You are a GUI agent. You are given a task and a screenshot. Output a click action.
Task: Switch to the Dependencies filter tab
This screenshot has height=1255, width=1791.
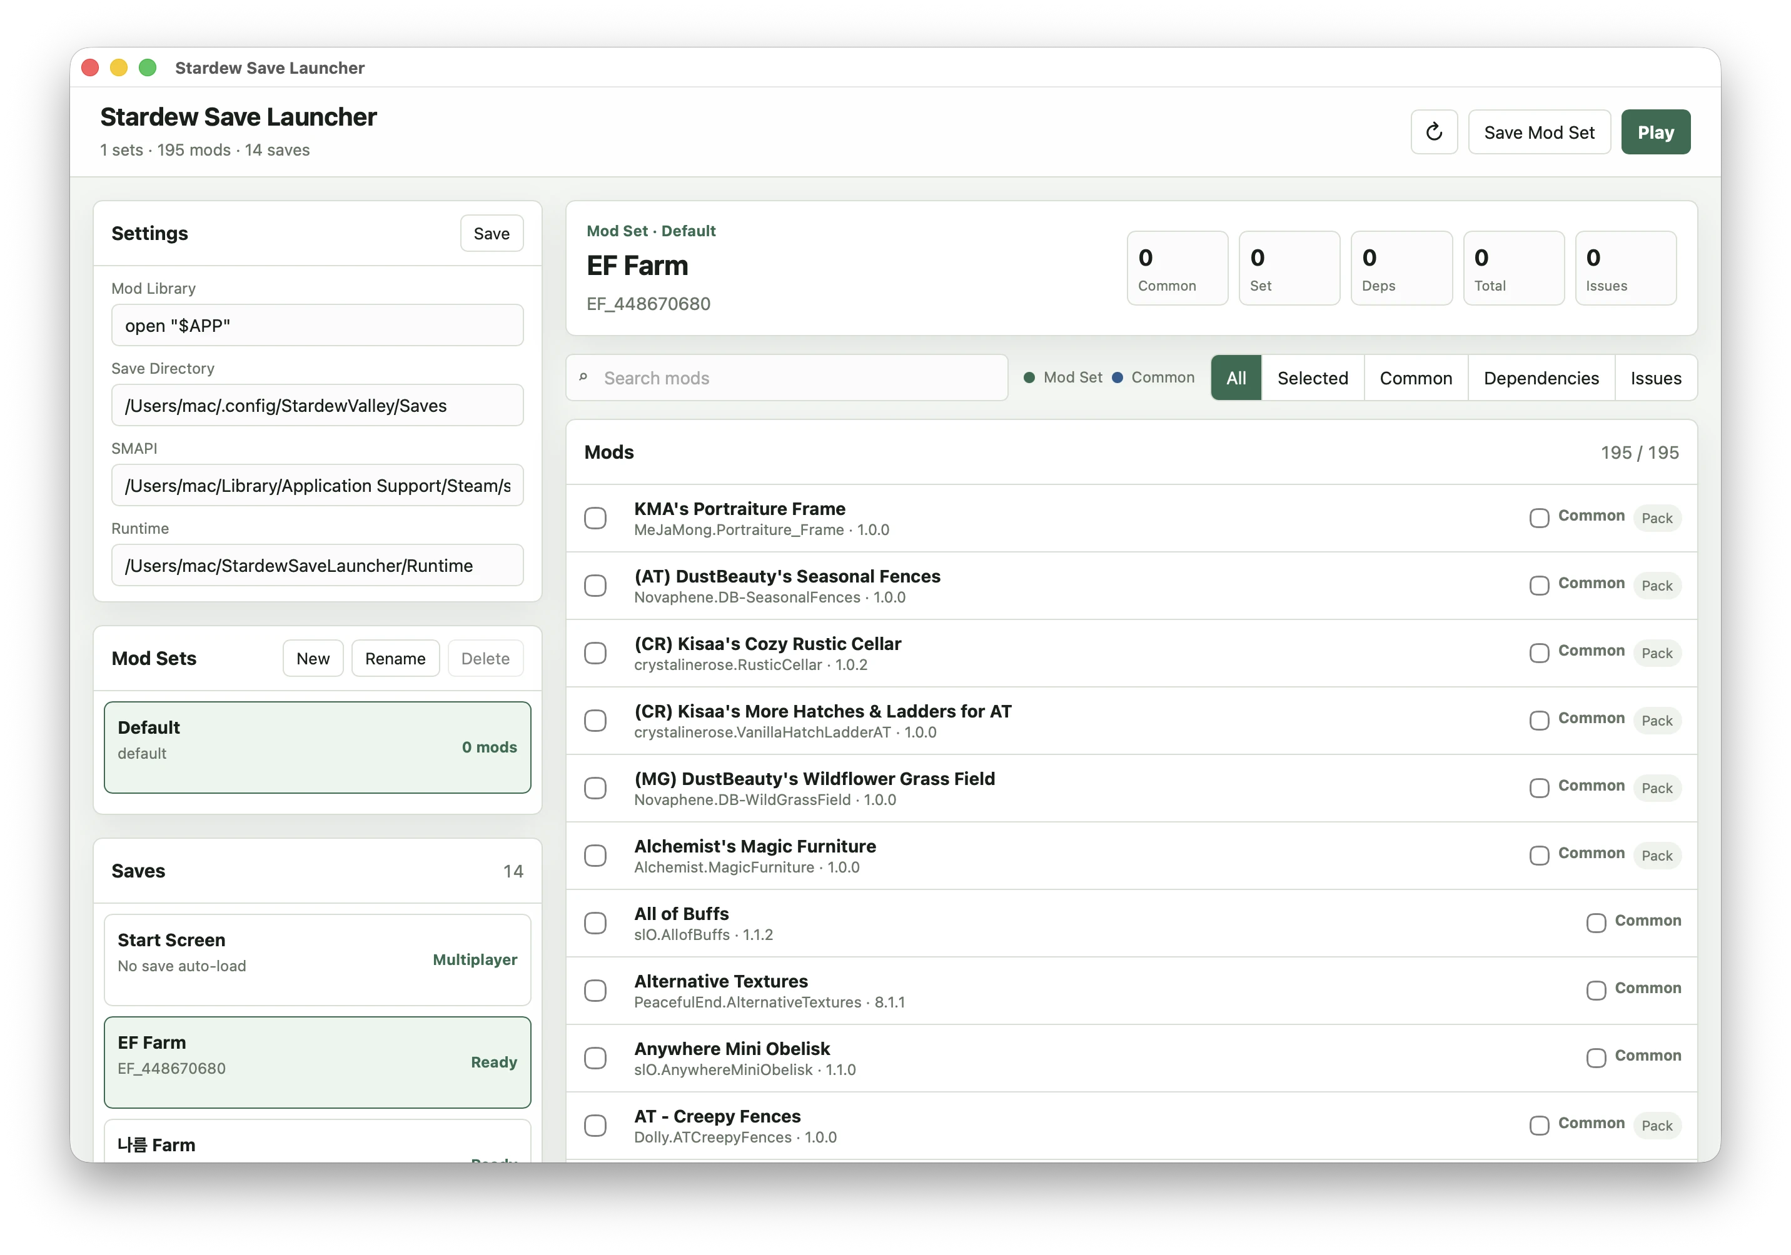[1541, 377]
